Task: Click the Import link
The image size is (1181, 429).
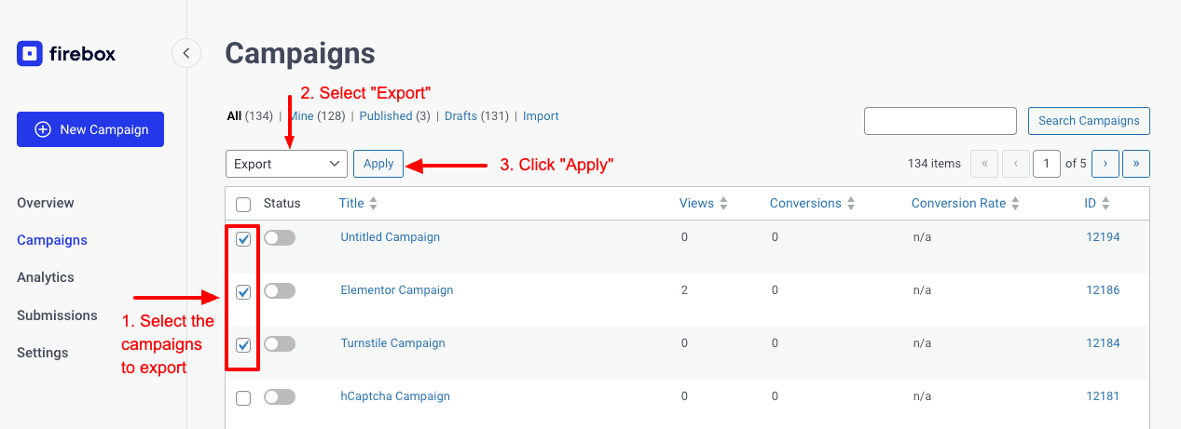Action: click(x=541, y=116)
